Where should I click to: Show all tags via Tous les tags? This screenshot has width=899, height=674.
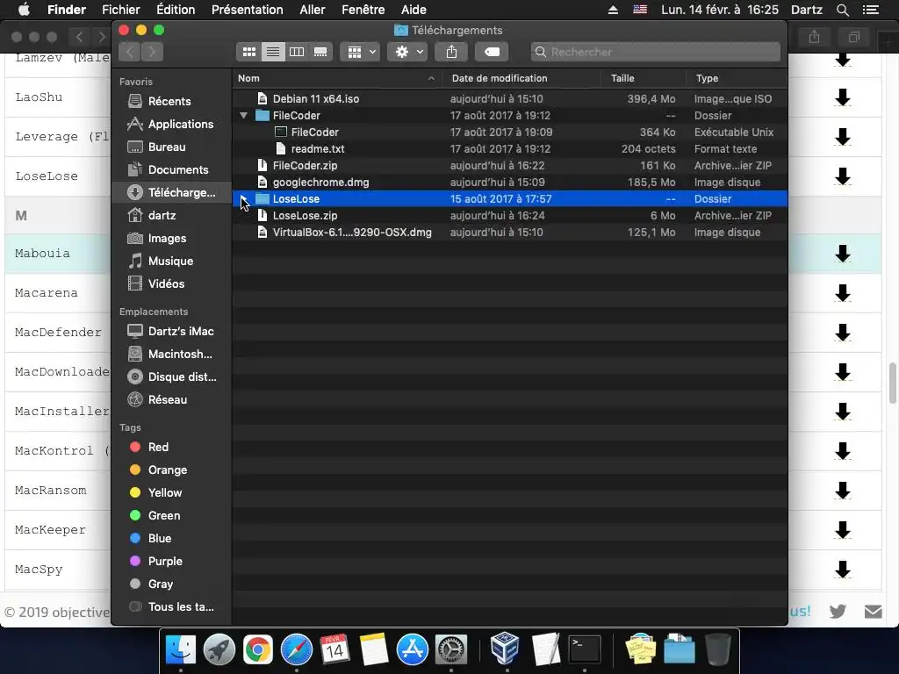(172, 607)
